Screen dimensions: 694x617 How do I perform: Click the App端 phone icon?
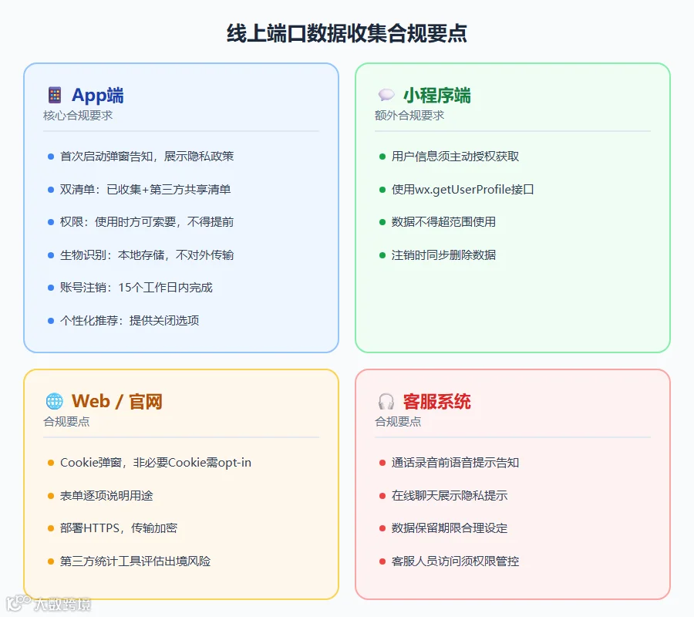coord(55,95)
